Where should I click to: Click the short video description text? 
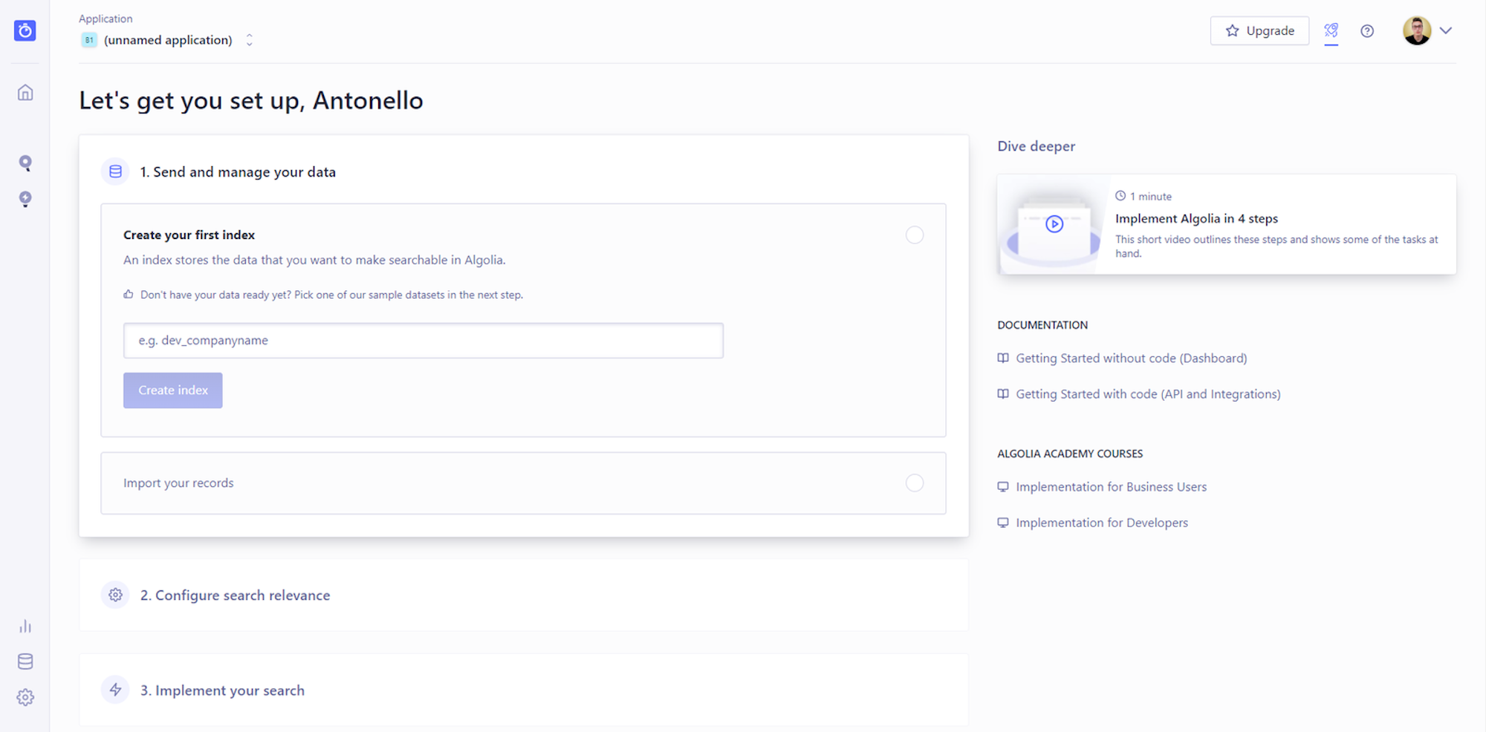click(1276, 246)
